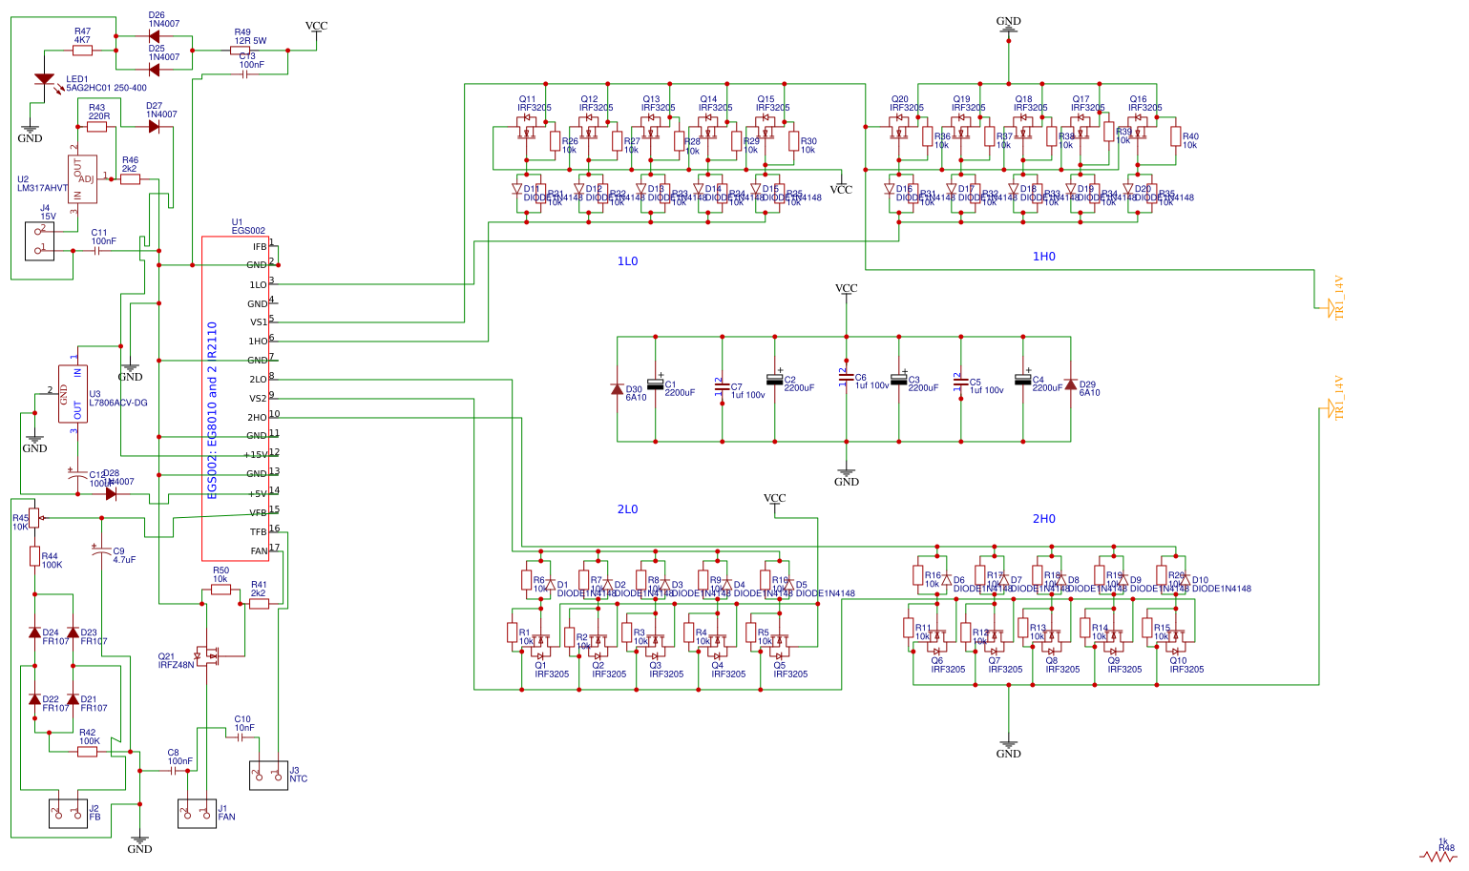Viewport: 1469px width, 871px height.
Task: Click the Q21 IRFZ48N MOSFET symbol
Action: [208, 655]
